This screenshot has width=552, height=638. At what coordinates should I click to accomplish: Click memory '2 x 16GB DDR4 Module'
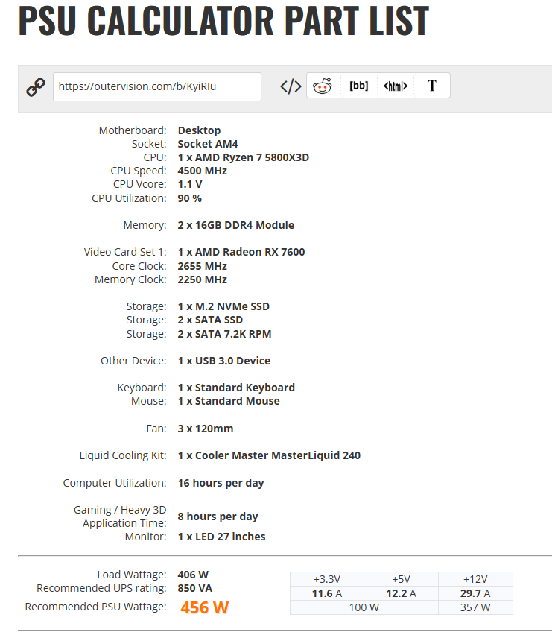coord(236,225)
